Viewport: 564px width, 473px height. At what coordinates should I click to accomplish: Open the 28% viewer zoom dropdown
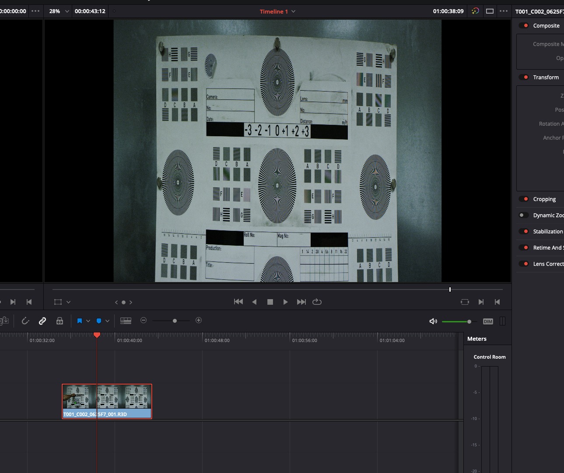click(60, 11)
